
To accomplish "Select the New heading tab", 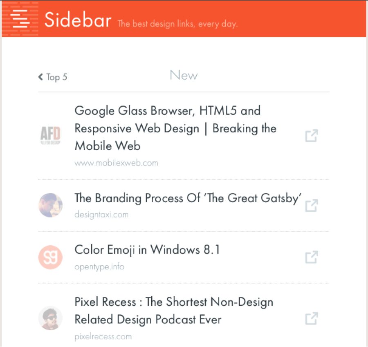I will [184, 75].
